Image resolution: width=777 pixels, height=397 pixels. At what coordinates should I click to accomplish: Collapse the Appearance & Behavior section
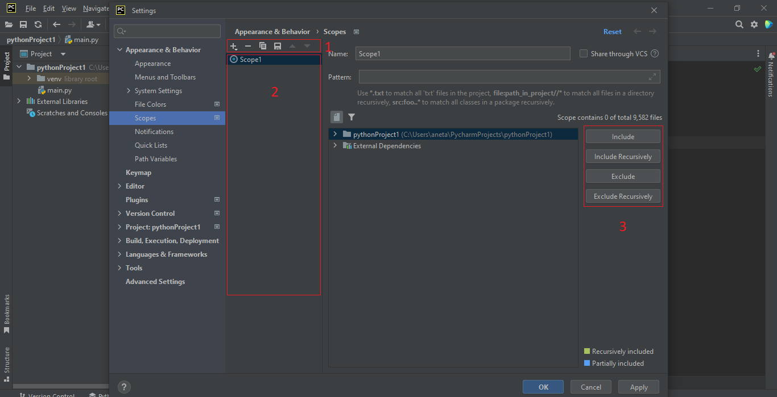(x=119, y=49)
